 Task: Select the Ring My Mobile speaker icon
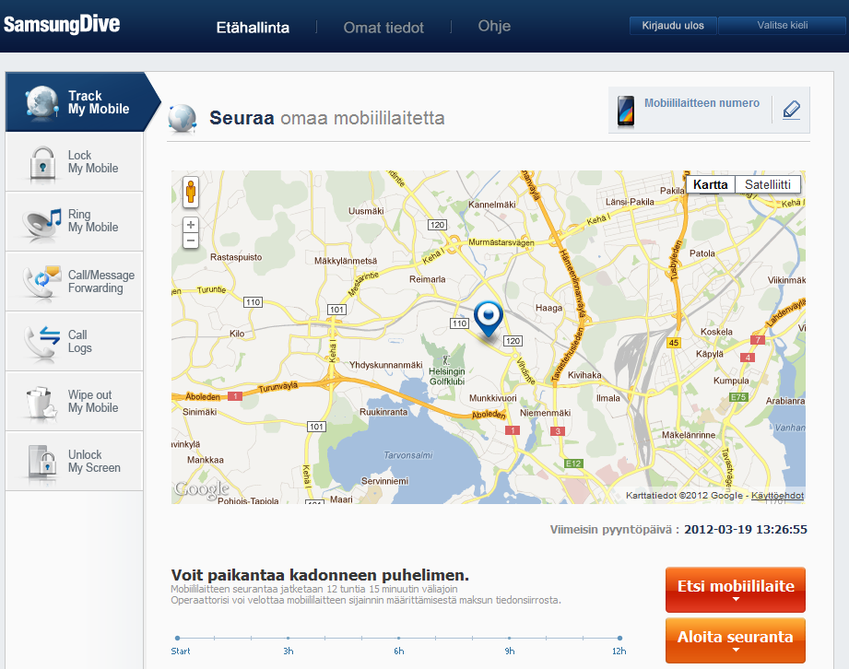click(41, 223)
